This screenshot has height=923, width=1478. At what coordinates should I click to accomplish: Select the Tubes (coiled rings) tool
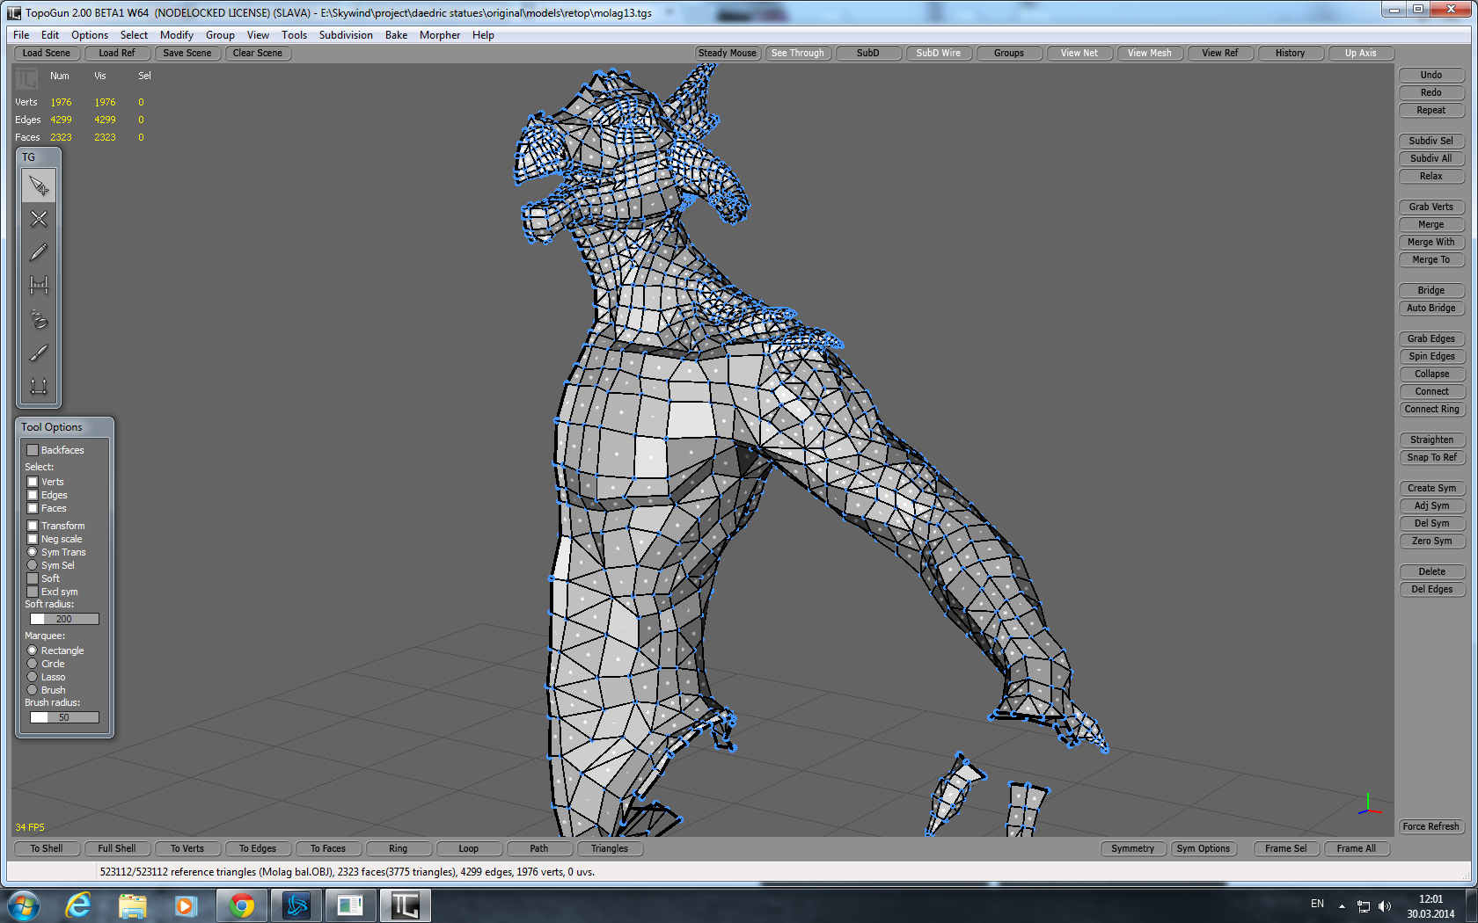click(39, 319)
